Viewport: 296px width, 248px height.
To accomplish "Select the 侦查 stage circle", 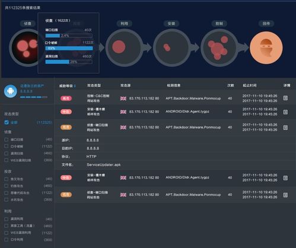I will tap(24, 48).
